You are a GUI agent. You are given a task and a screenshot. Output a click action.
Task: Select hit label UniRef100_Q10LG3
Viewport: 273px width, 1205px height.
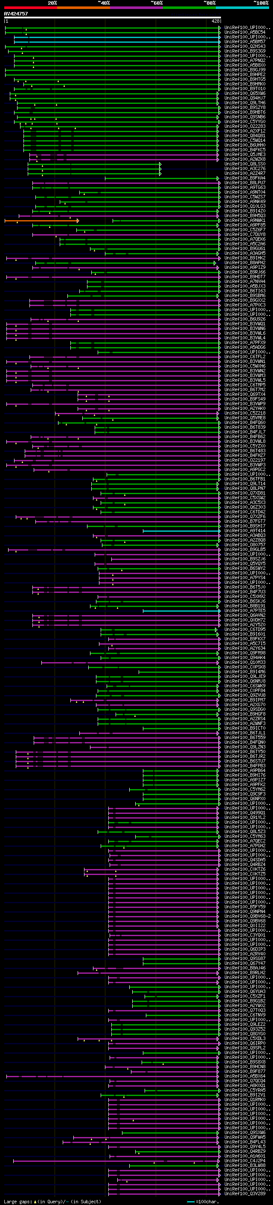point(245,206)
